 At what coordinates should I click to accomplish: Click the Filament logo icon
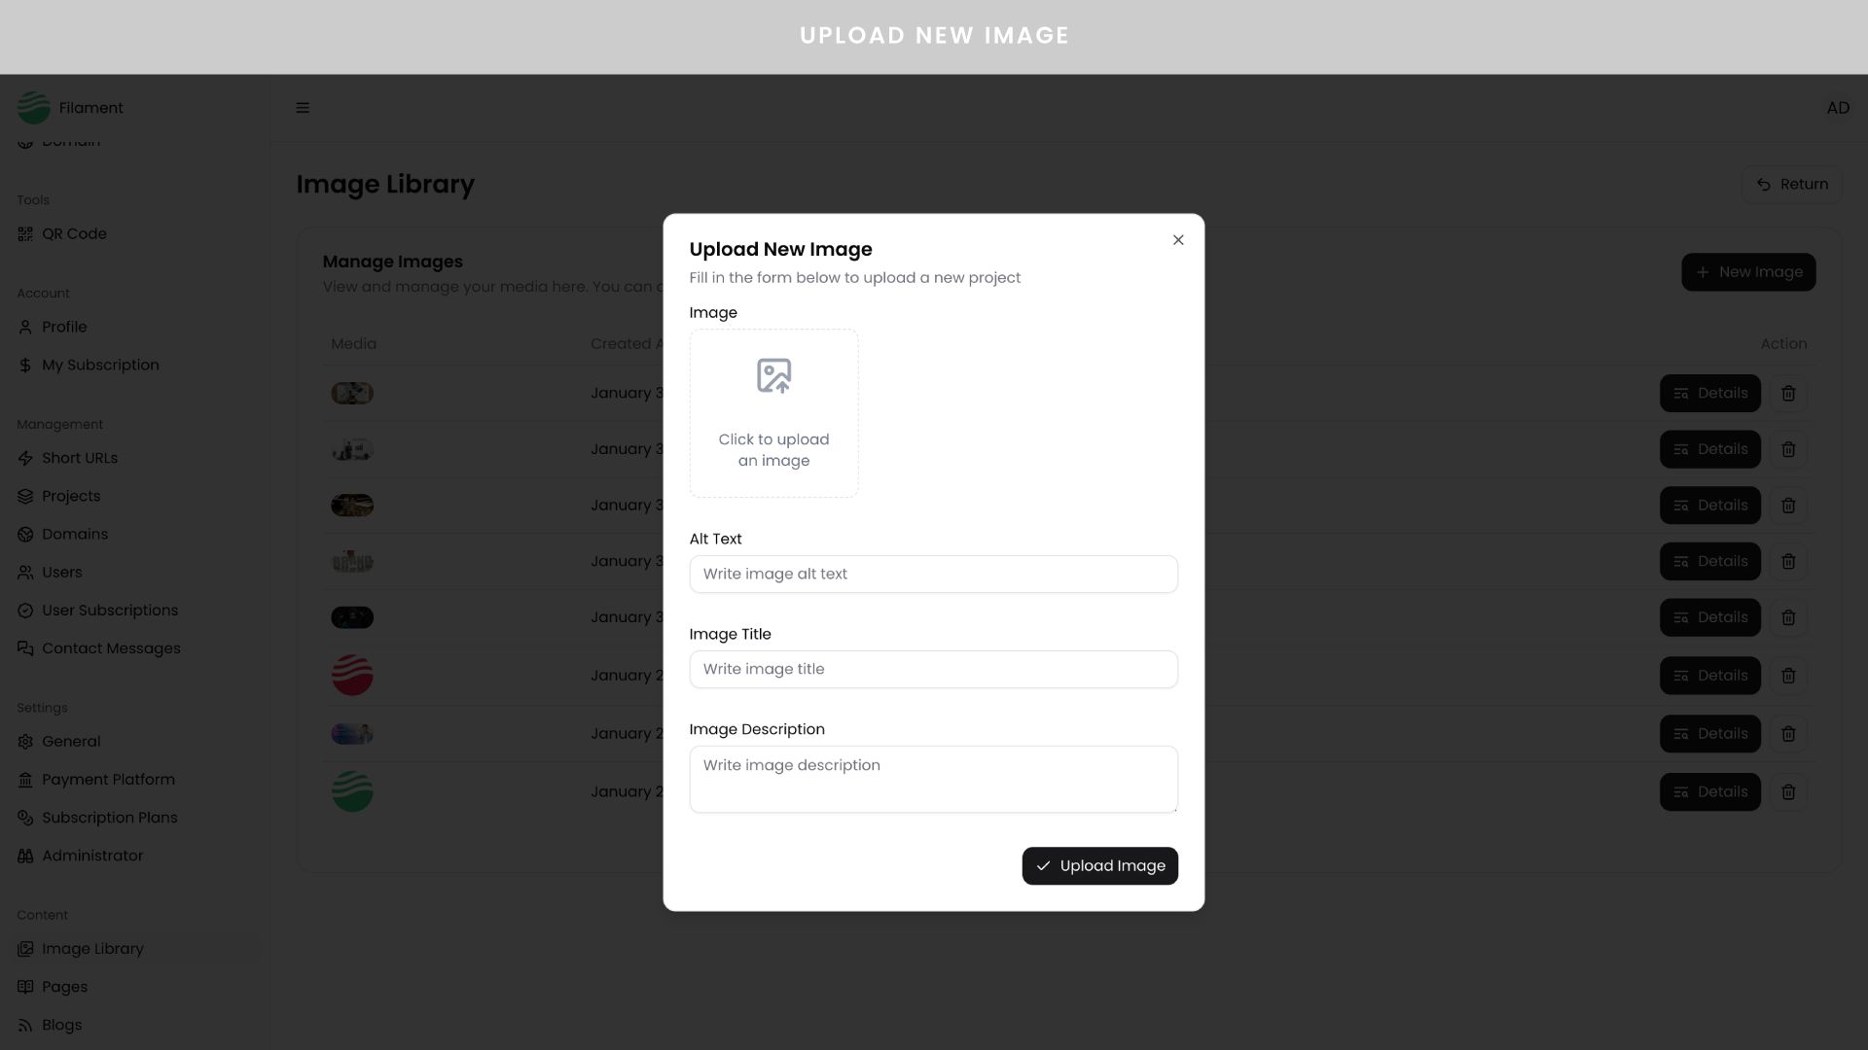(34, 108)
